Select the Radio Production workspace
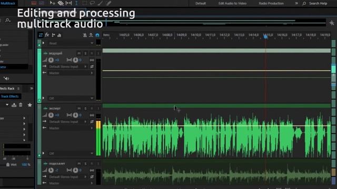The height and width of the screenshot is (189, 337). point(271,4)
